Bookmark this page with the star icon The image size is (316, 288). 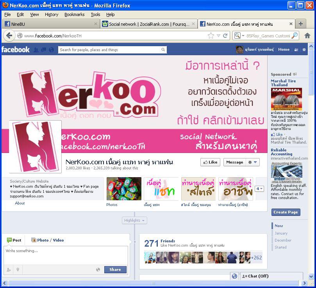coord(211,36)
